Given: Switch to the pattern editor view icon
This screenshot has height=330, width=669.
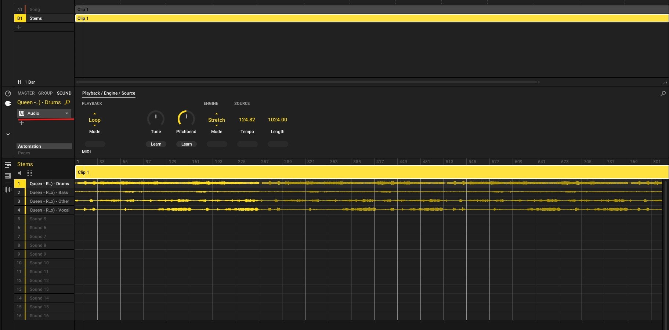Looking at the screenshot, I should click(8, 165).
